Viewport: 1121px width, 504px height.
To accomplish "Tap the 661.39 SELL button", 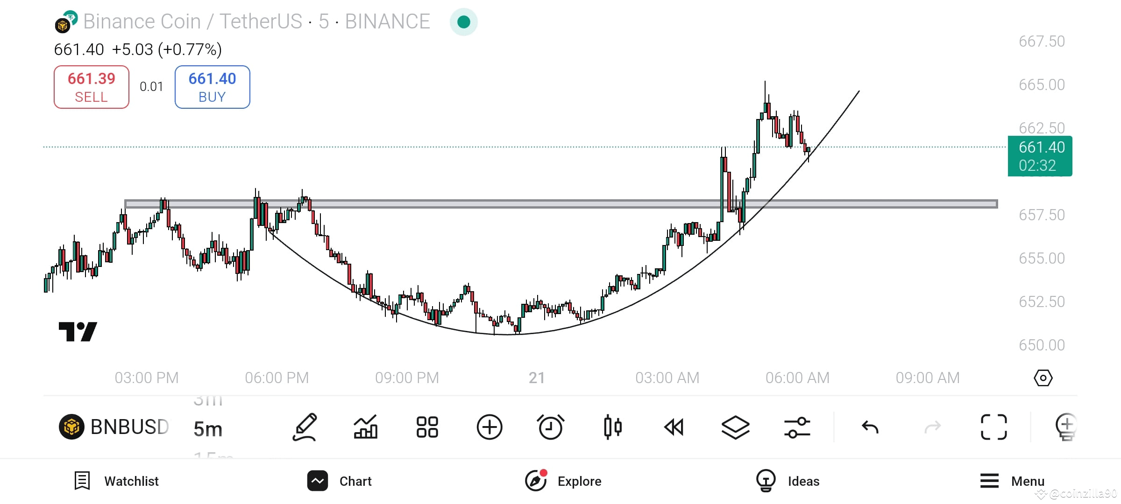I will 92,87.
